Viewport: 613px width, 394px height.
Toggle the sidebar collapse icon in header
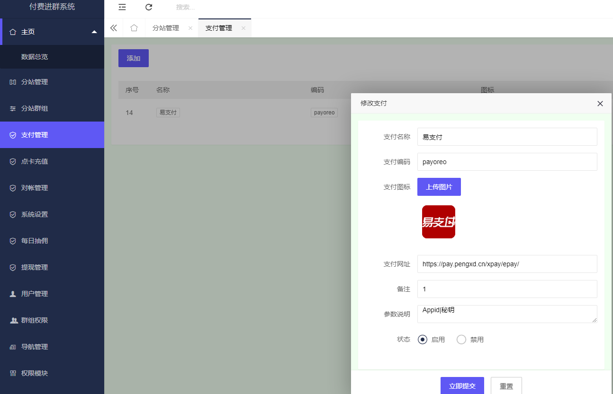click(122, 7)
